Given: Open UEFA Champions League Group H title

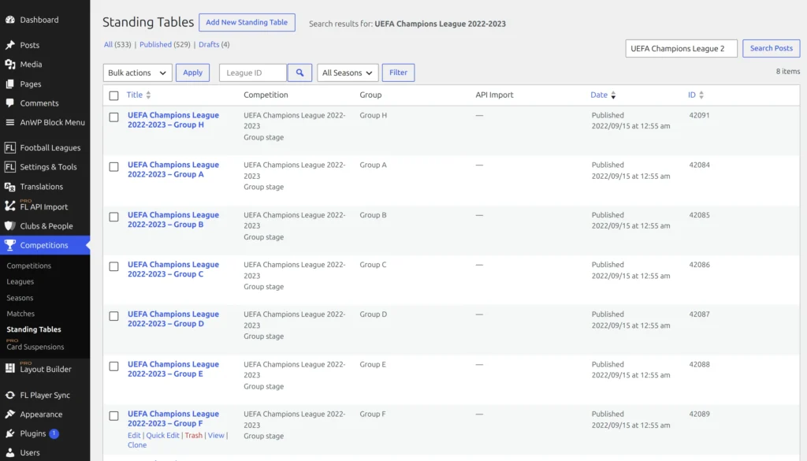Looking at the screenshot, I should point(173,120).
